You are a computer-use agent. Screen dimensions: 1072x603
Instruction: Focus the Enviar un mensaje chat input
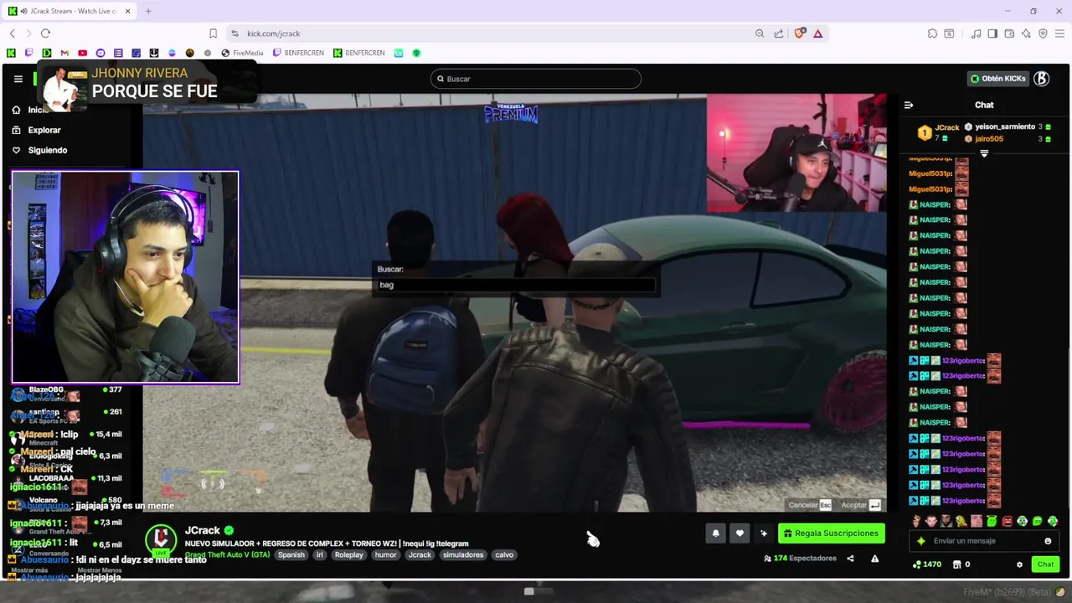pos(985,541)
